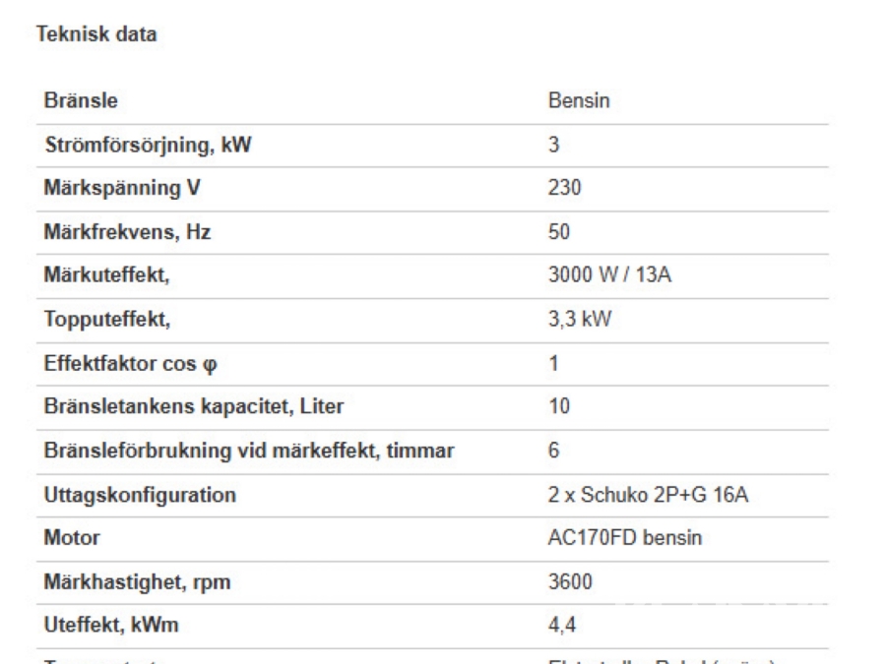
Task: Select the 50 Hz frequency value
Action: pyautogui.click(x=556, y=233)
